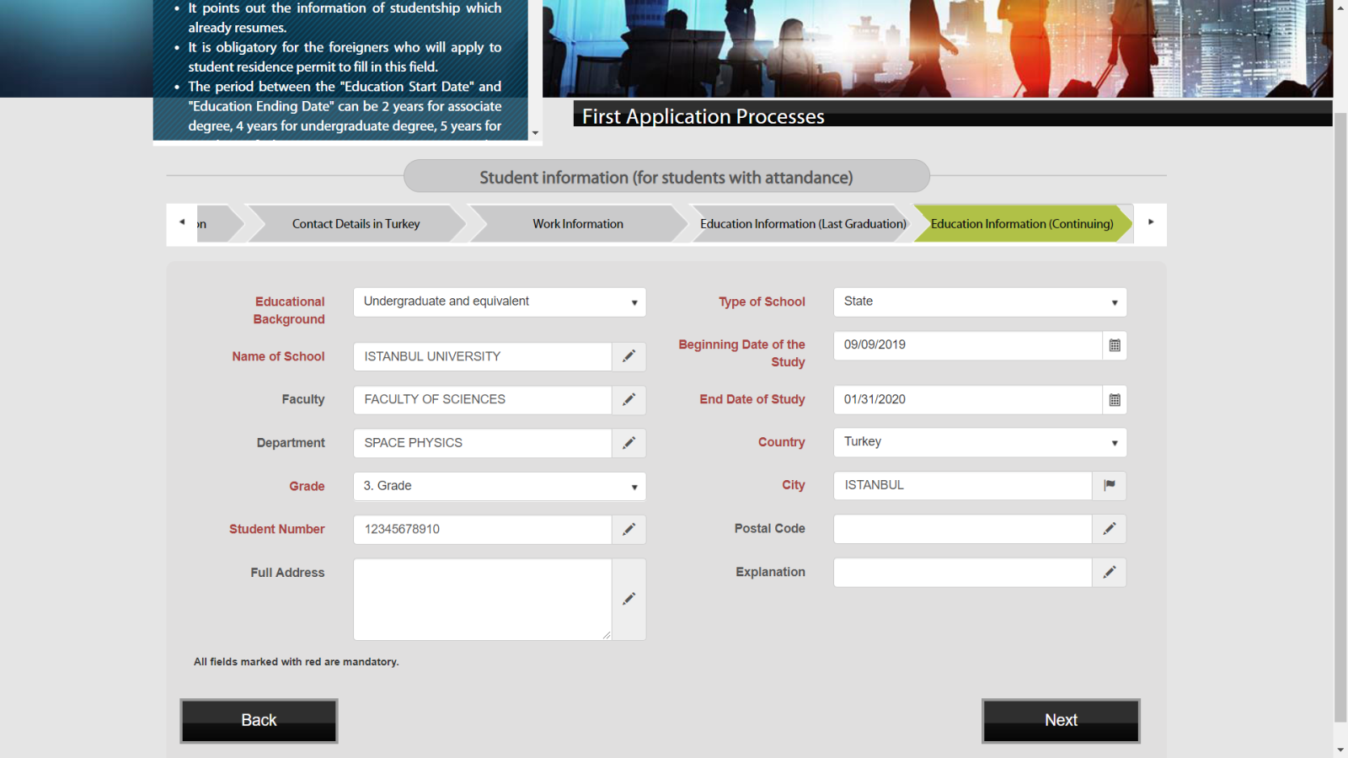
Task: Open calendar for Beginning Date of Study
Action: [1114, 345]
